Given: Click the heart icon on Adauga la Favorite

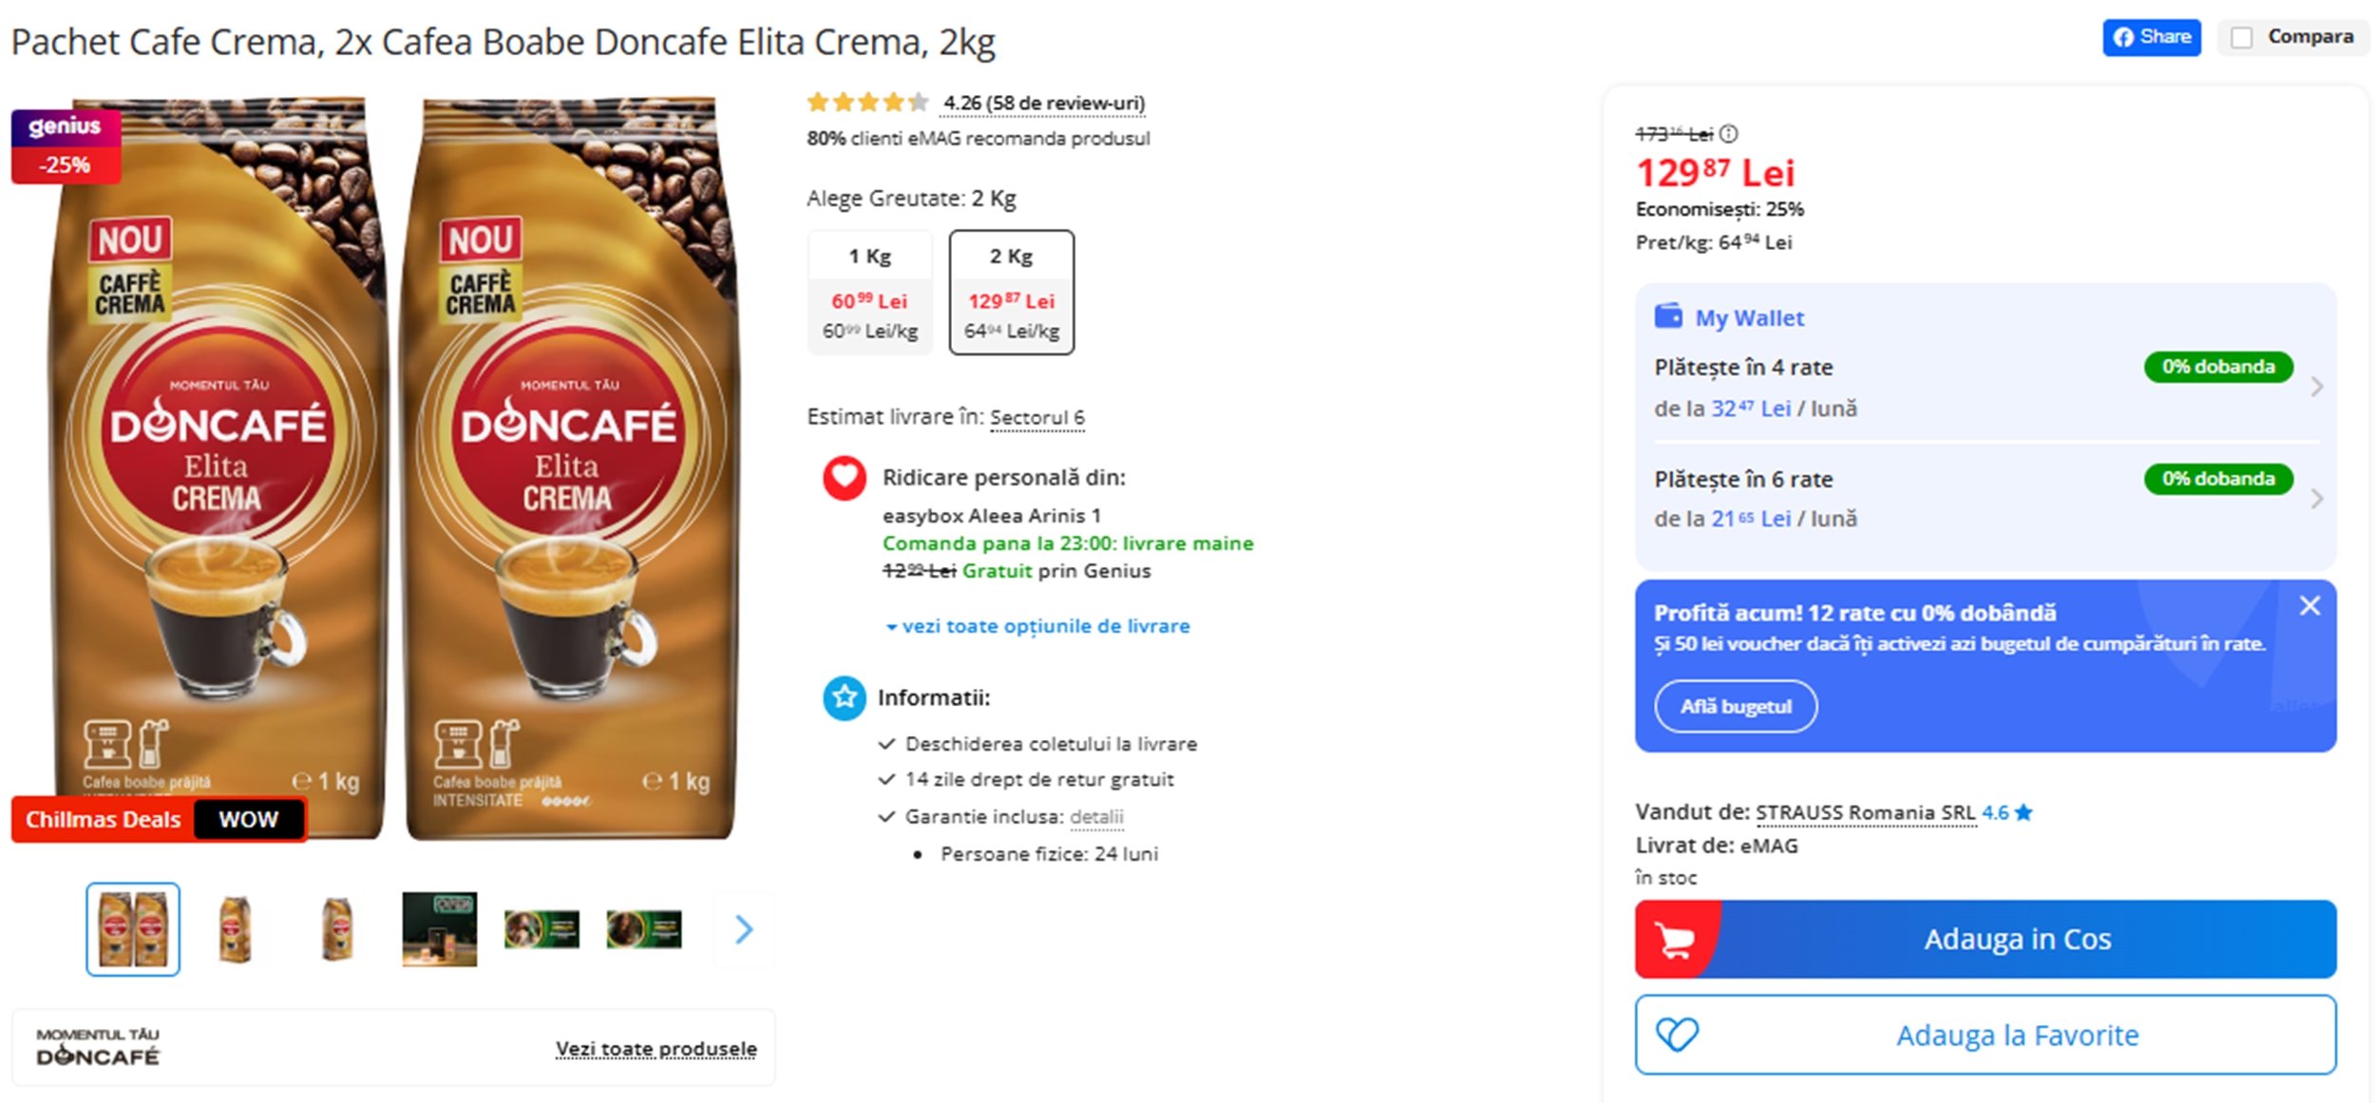Looking at the screenshot, I should (1677, 1035).
